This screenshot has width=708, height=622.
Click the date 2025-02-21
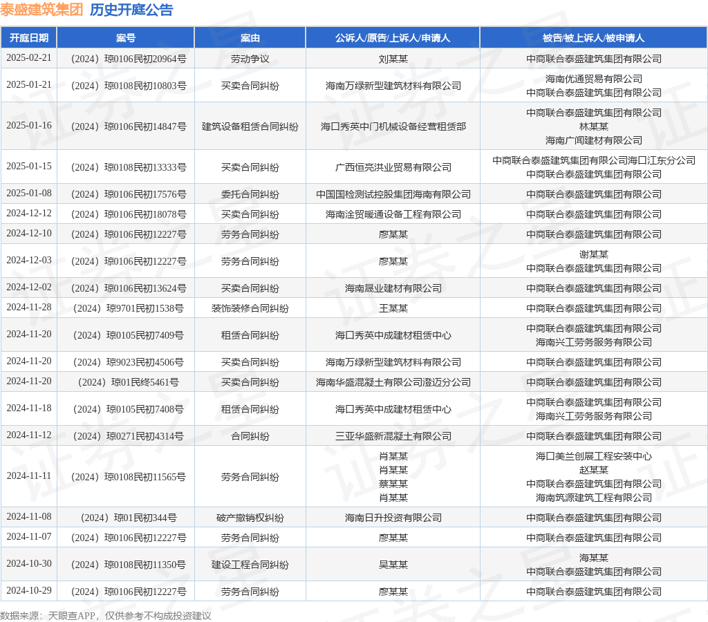(29, 58)
